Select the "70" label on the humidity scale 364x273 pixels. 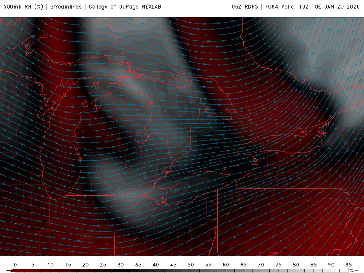261,265
